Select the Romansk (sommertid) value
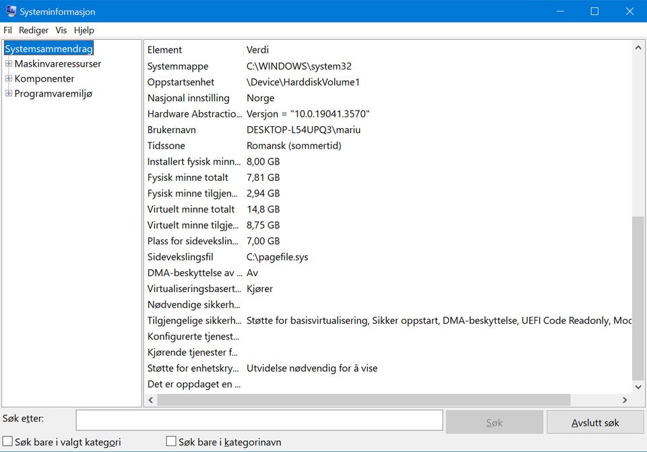This screenshot has width=647, height=452. [x=294, y=146]
